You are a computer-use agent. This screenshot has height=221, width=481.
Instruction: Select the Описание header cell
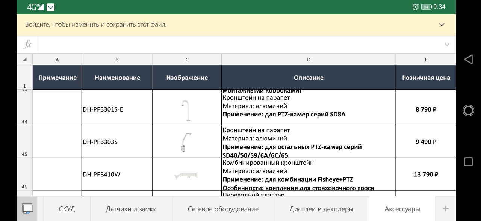pyautogui.click(x=309, y=78)
